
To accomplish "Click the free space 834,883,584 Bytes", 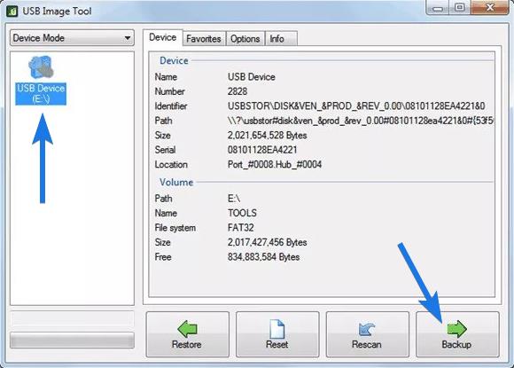I will click(263, 257).
